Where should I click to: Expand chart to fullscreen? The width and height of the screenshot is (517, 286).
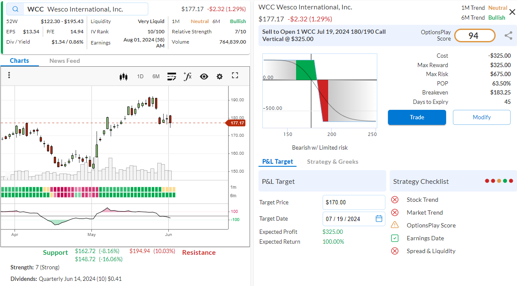pyautogui.click(x=235, y=76)
